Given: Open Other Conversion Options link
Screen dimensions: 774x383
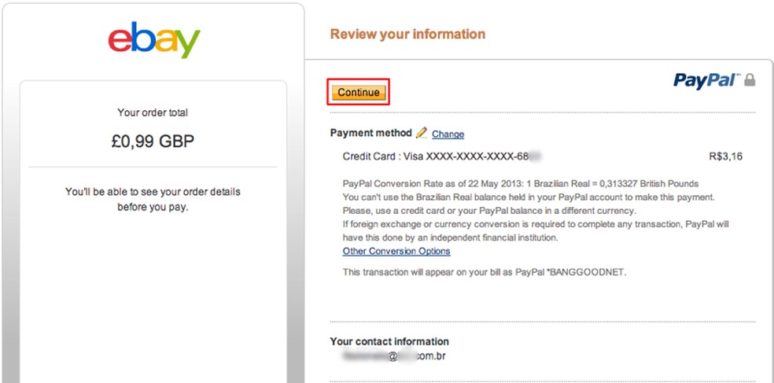Looking at the screenshot, I should (x=396, y=252).
